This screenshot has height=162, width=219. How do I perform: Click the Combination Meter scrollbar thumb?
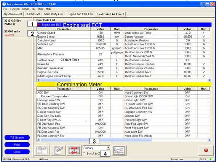pos(96,140)
